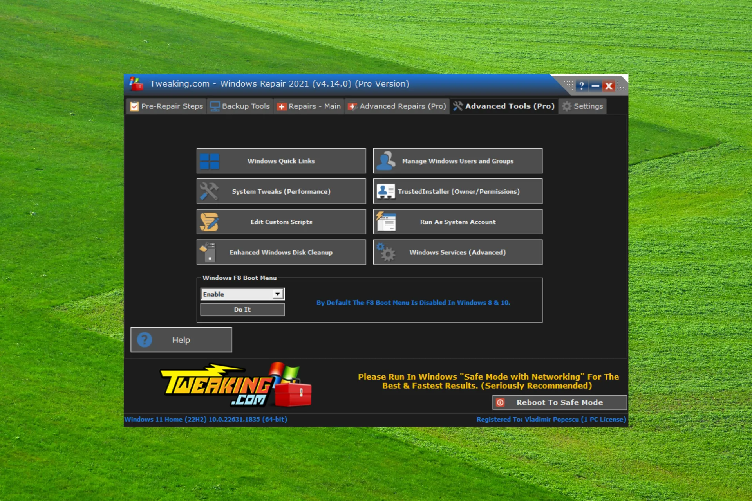Close the Windows Repair window
The width and height of the screenshot is (752, 501).
(x=609, y=86)
